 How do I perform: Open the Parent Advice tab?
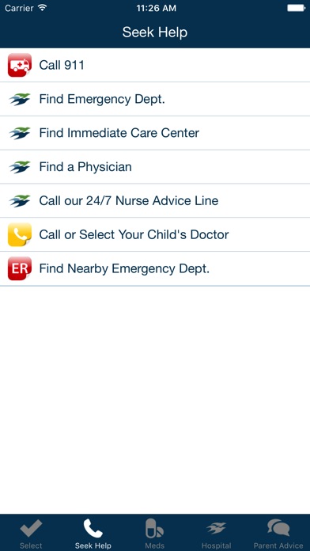point(278,534)
